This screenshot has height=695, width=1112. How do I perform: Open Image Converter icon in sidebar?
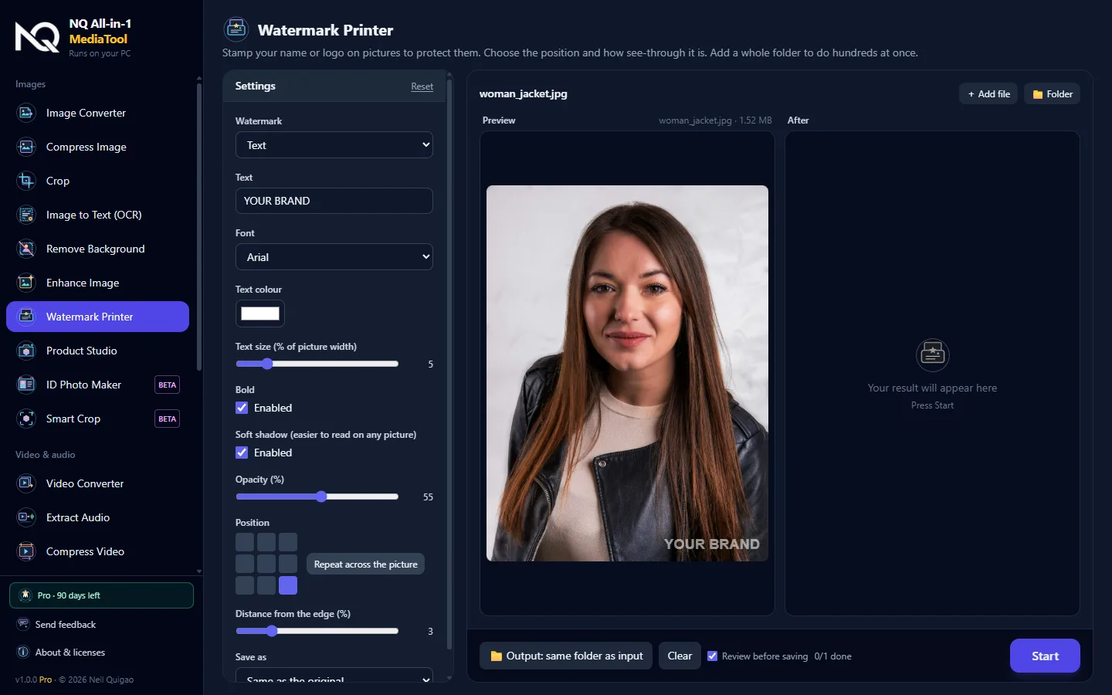pyautogui.click(x=26, y=113)
